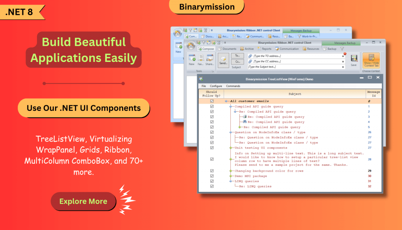Image resolution: width=402 pixels, height=230 pixels.
Task: Click the Show / Hide Context Tab icon
Action: (x=371, y=60)
